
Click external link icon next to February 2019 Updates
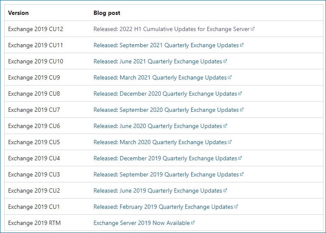click(x=236, y=207)
